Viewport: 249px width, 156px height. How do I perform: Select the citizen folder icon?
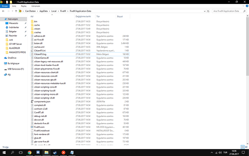click(x=32, y=29)
